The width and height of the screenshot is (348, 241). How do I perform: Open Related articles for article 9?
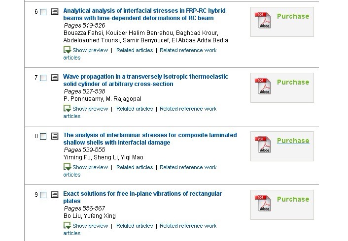tap(135, 226)
